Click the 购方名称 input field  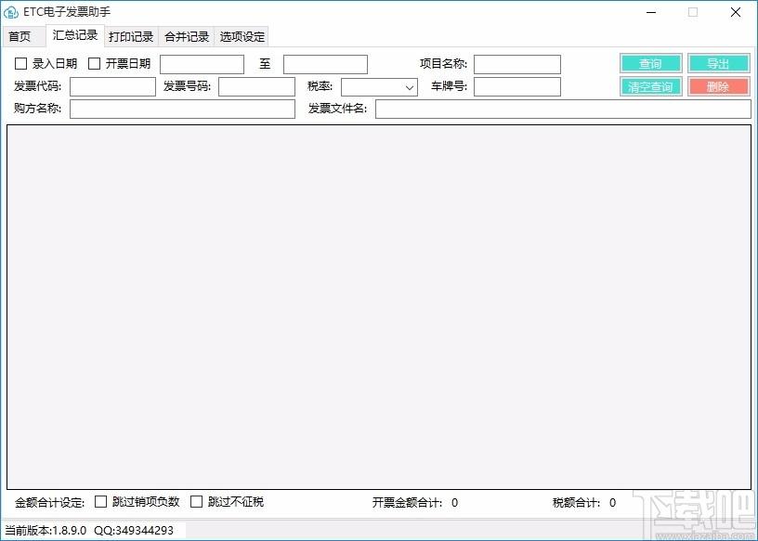182,109
